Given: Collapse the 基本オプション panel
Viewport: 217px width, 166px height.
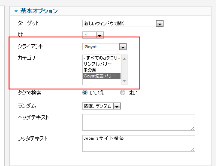Looking at the screenshot, I should coord(16,11).
